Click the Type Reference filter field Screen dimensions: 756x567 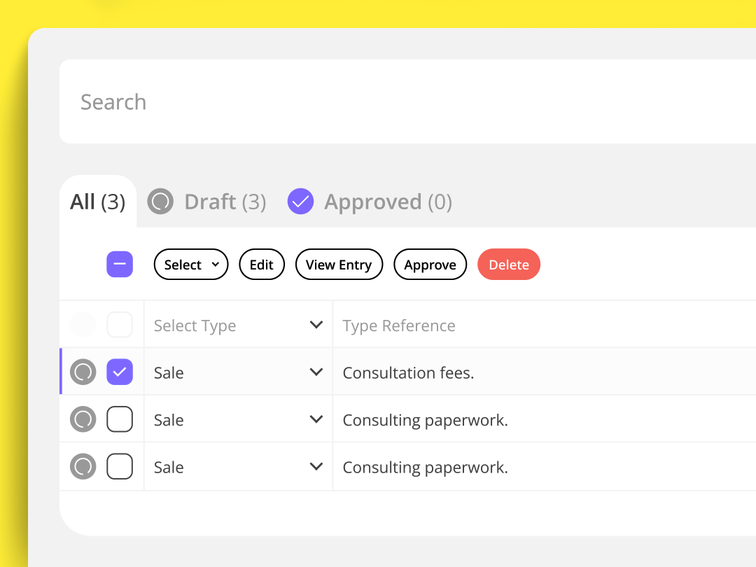545,325
